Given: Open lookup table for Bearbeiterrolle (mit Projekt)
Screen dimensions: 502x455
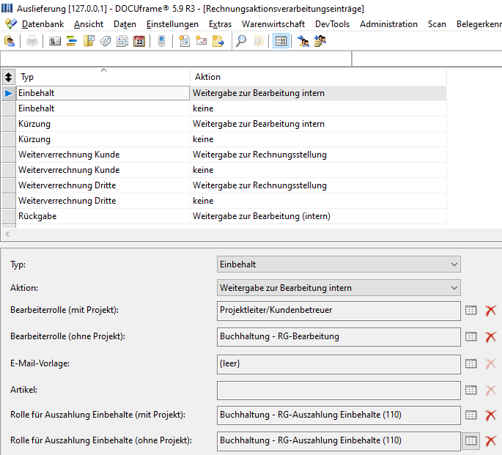Looking at the screenshot, I should (x=471, y=311).
